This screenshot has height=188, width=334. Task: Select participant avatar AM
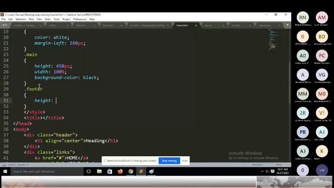(x=322, y=17)
